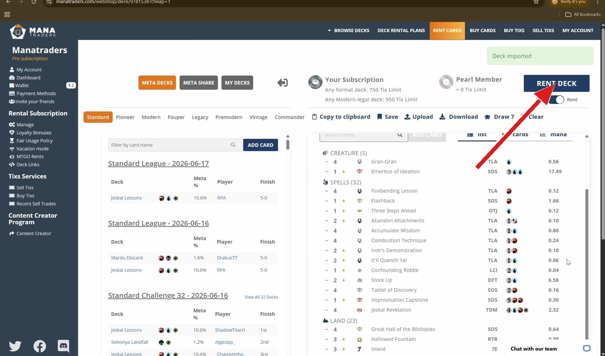Click the Twitter icon in the sidebar
Screen dimensions: 605x356
coord(15,346)
